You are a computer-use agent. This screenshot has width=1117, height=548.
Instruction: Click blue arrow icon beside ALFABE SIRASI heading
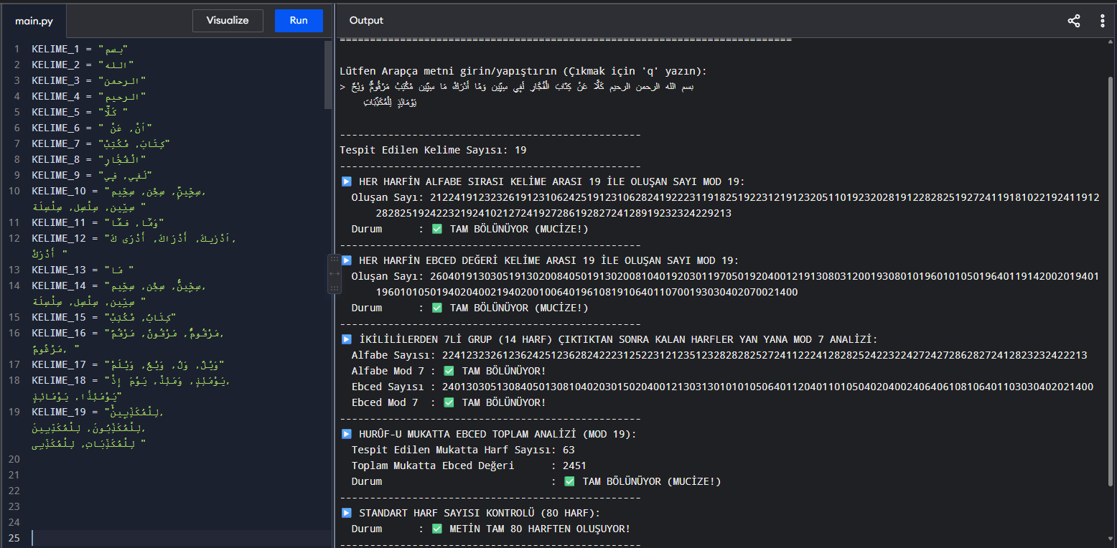tap(346, 181)
